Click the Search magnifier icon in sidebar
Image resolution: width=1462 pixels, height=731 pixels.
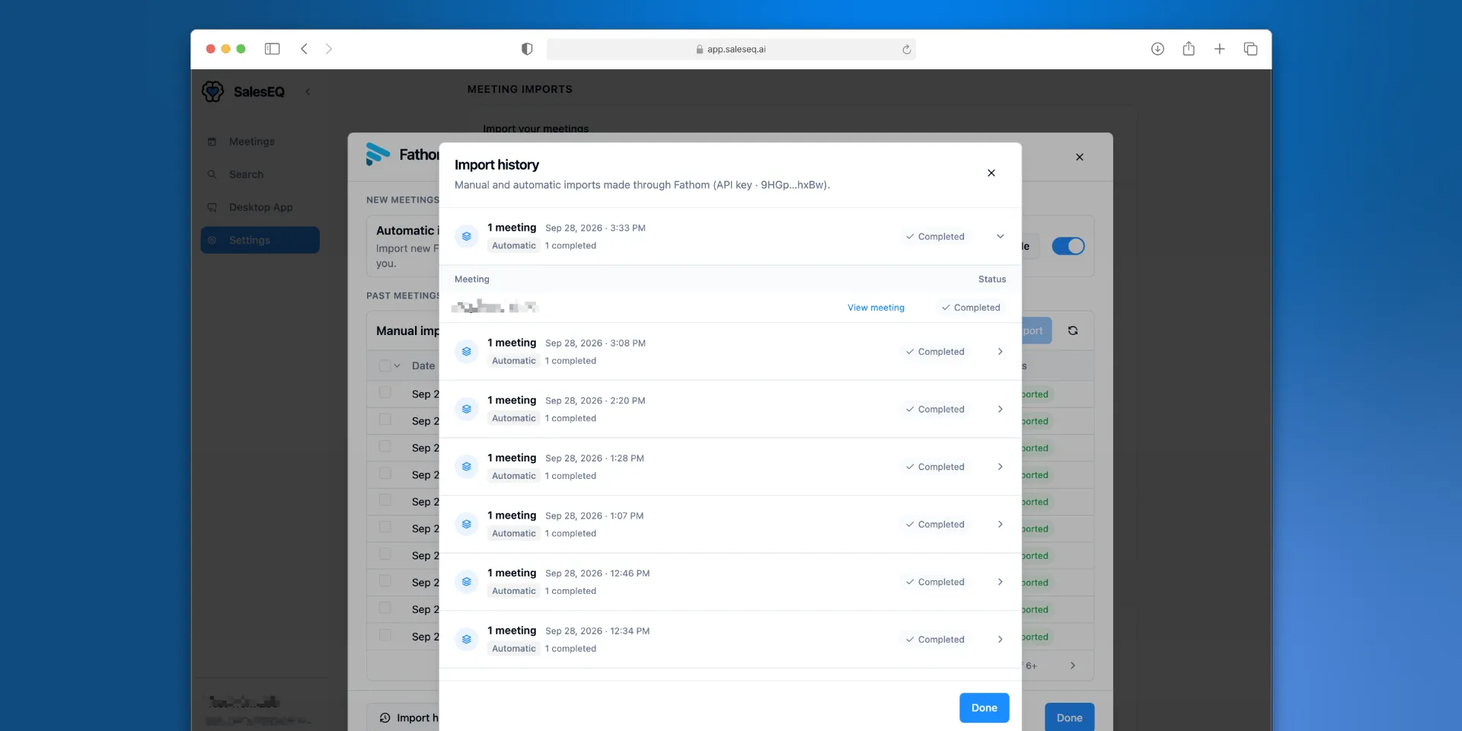tap(212, 174)
